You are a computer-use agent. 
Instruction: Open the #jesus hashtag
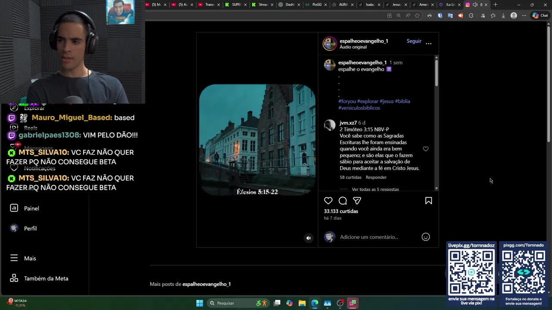[x=387, y=101]
